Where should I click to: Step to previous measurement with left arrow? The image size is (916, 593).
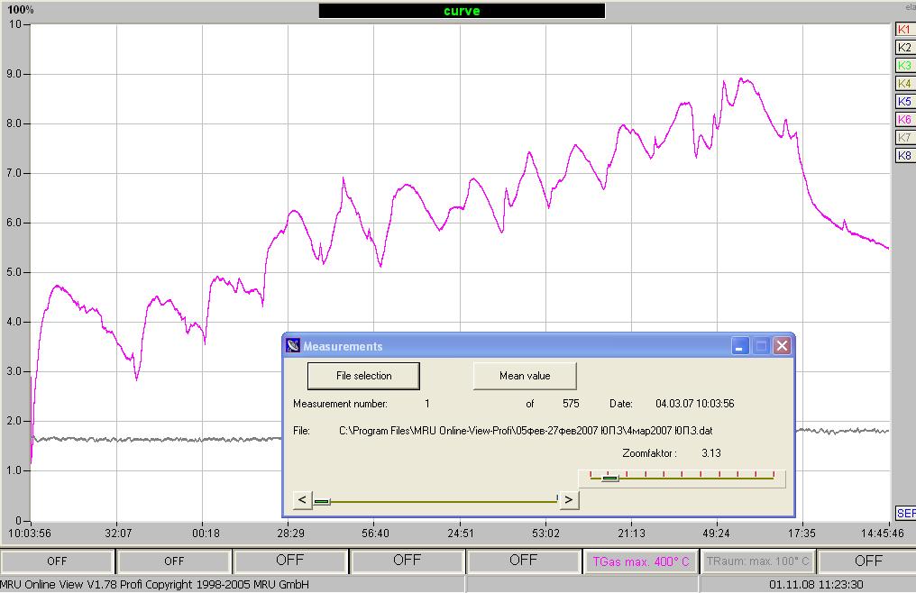[303, 500]
